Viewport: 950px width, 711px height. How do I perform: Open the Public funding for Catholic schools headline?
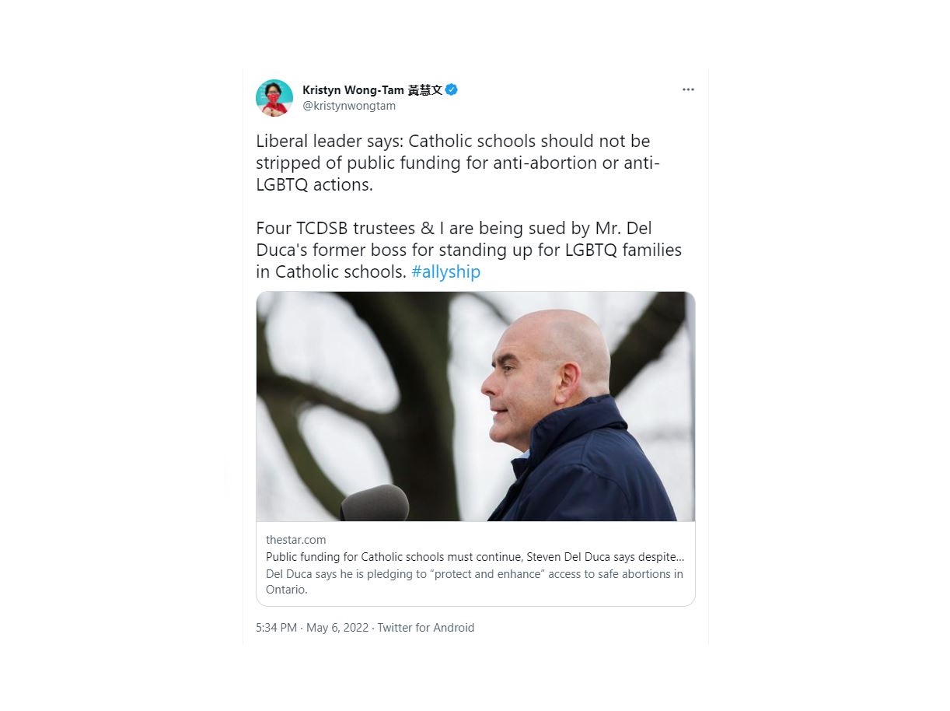tap(475, 557)
